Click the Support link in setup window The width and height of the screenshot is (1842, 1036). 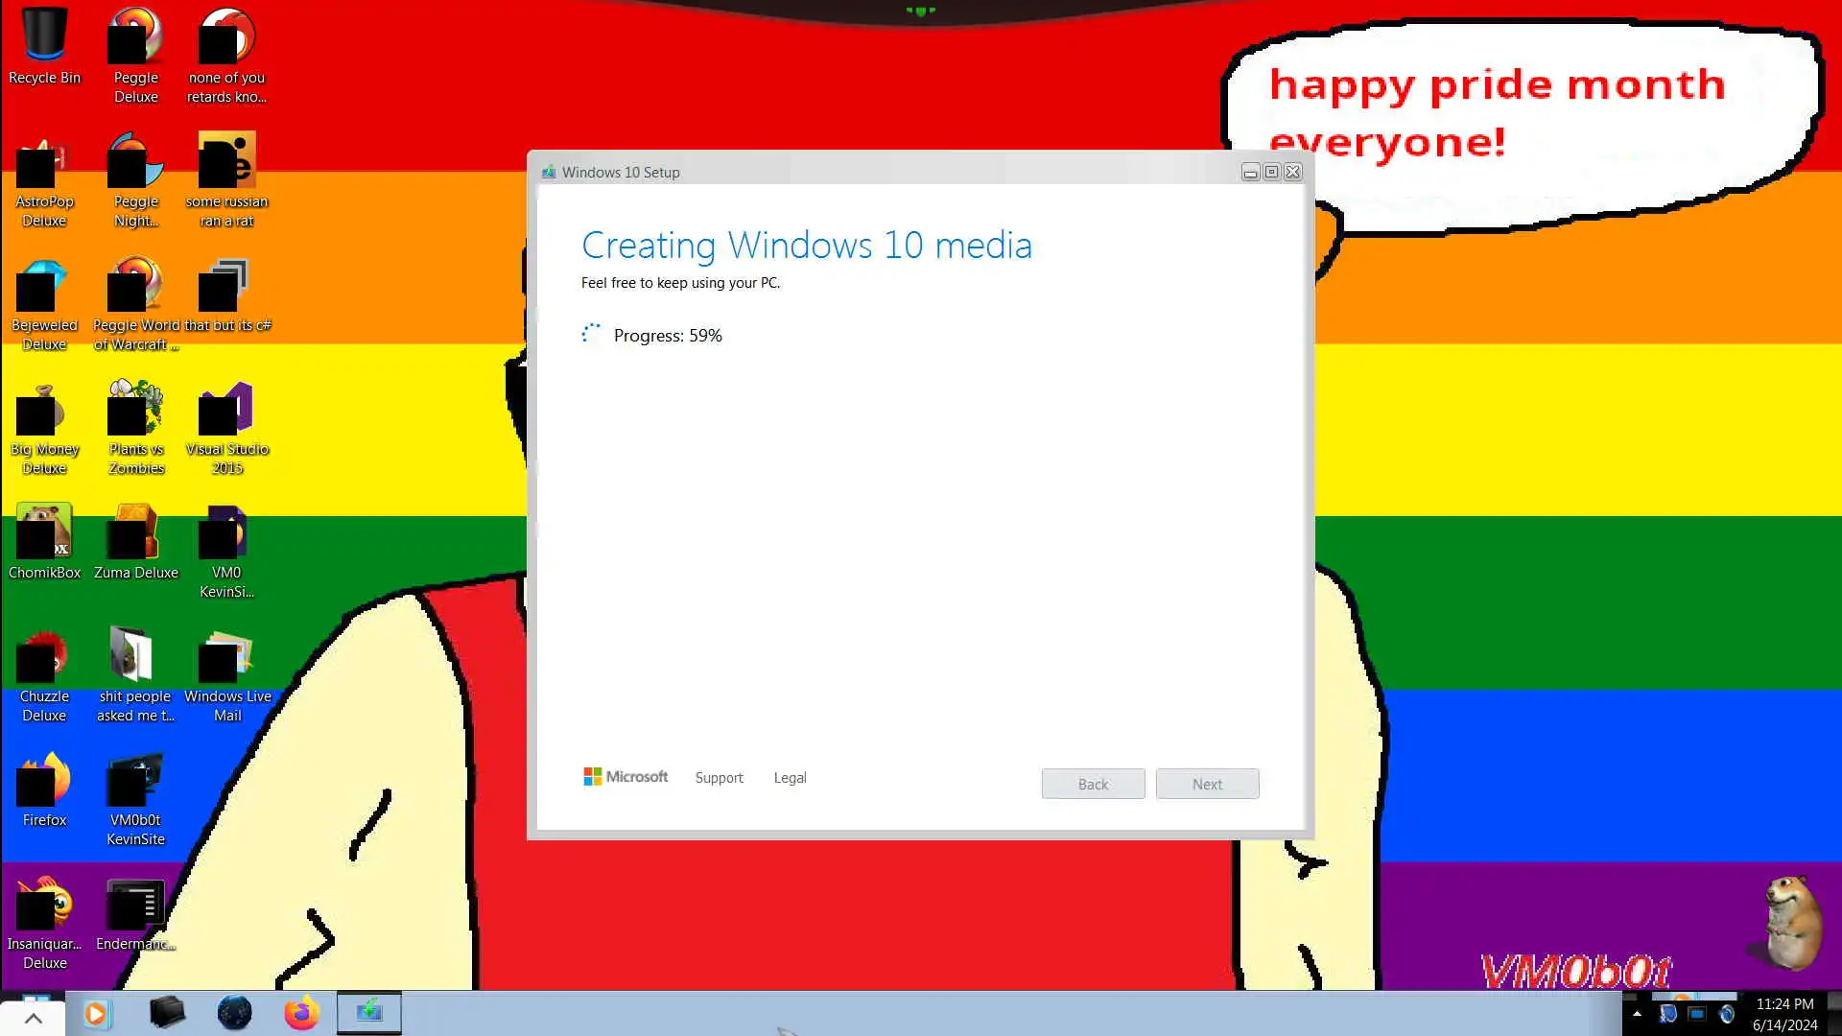[719, 778]
